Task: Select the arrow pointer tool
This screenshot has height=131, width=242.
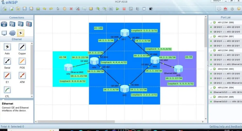Action: point(58,9)
